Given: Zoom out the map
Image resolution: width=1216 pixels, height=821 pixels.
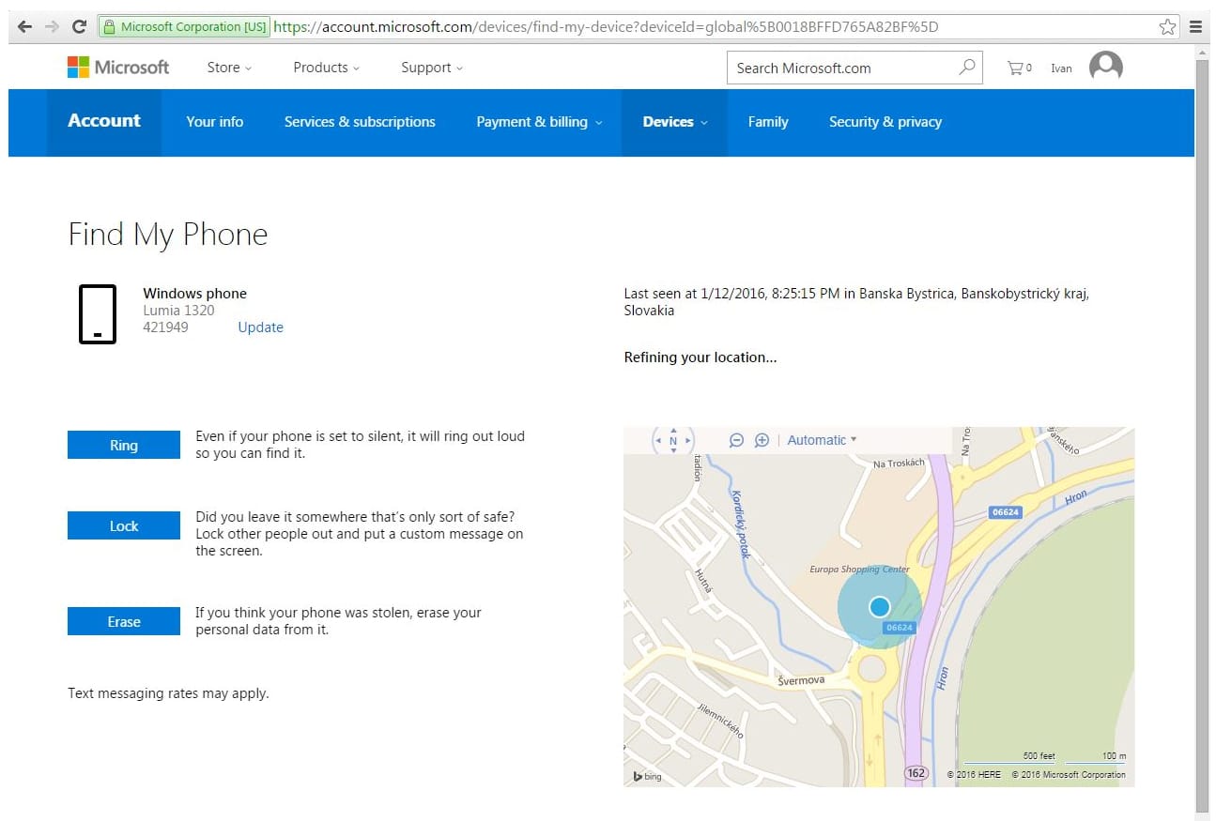Looking at the screenshot, I should pos(737,440).
